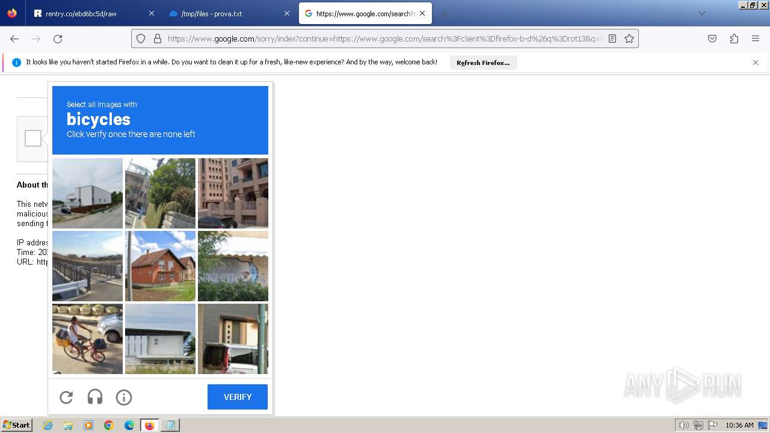This screenshot has width=770, height=433.
Task: Open the tracking protection shield icon
Action: click(x=141, y=38)
